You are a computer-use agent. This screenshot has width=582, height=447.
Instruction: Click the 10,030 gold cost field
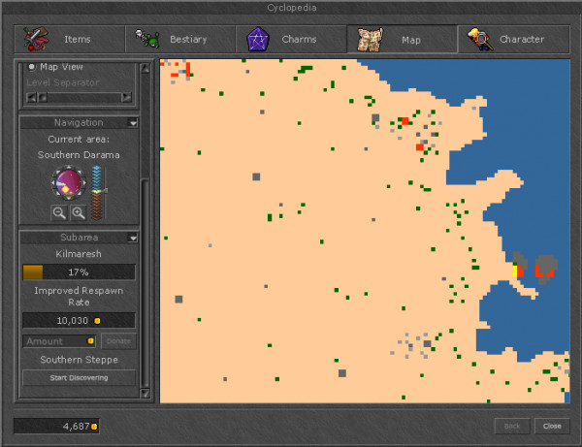[x=79, y=321]
